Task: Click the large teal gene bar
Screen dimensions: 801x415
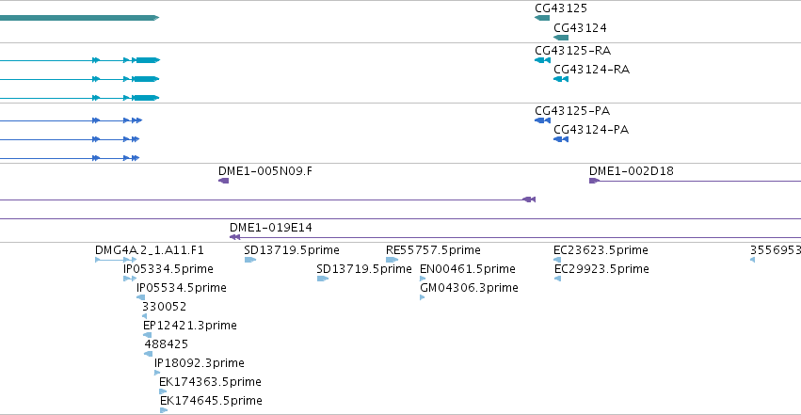Action: tap(80, 18)
